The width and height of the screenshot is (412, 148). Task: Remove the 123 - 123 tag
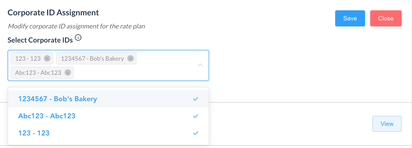coord(47,59)
